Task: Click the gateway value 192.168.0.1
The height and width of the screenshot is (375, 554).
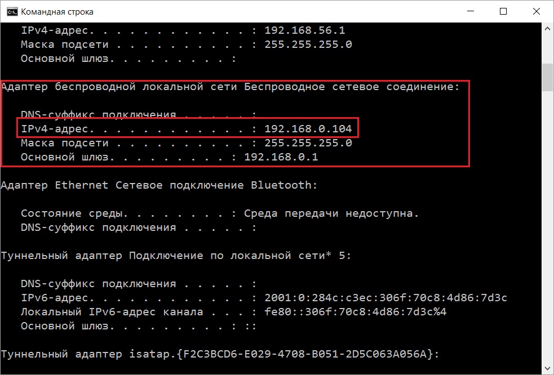Action: point(281,157)
